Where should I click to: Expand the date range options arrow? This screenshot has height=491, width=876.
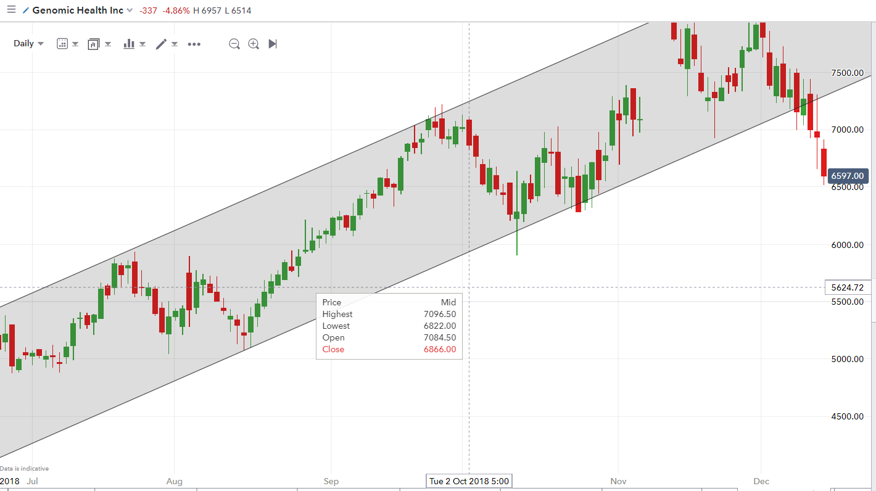(x=75, y=44)
